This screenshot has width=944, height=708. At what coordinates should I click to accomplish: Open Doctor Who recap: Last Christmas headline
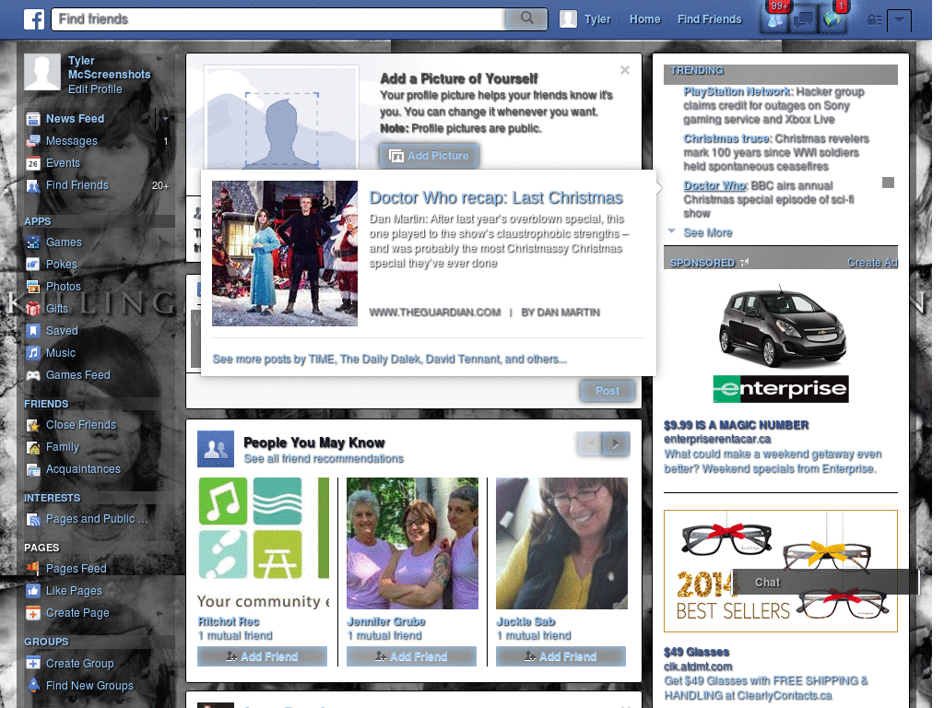(495, 197)
